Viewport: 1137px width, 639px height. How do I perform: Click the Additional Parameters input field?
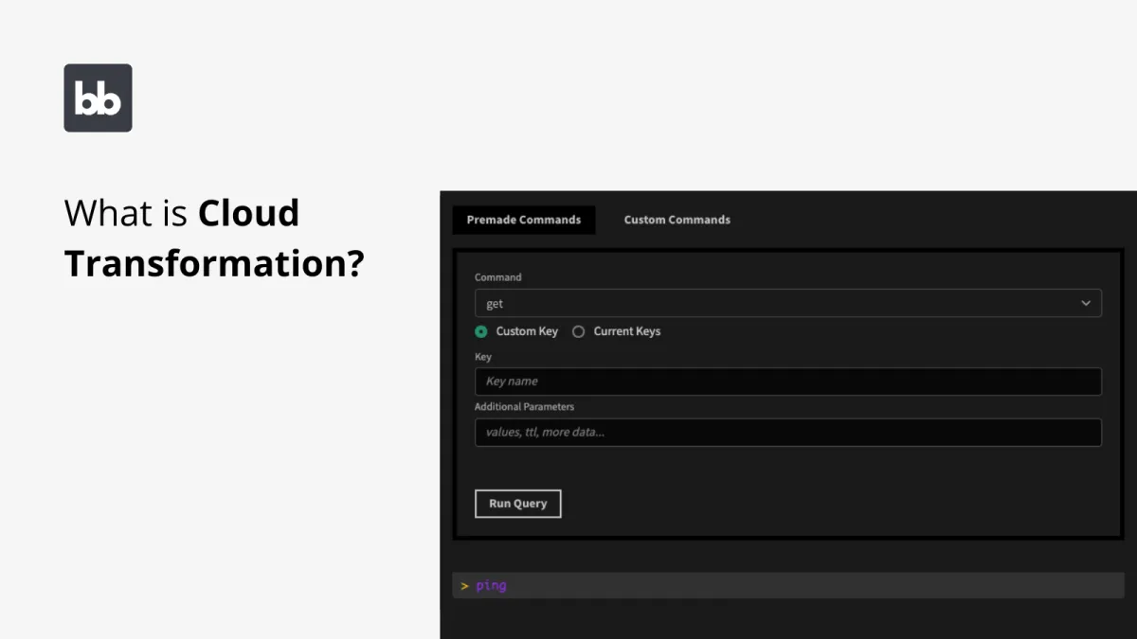[x=787, y=433]
